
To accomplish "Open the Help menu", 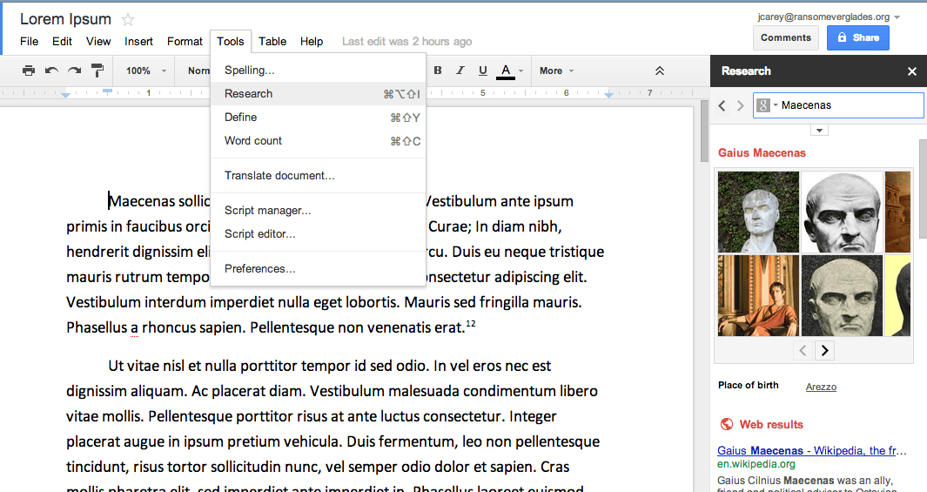I will pos(312,42).
